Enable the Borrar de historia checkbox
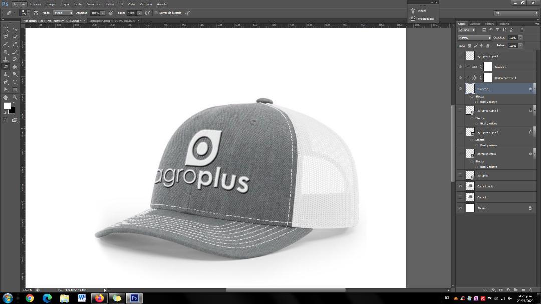Screen dimensions: 541x304 [x=156, y=13]
